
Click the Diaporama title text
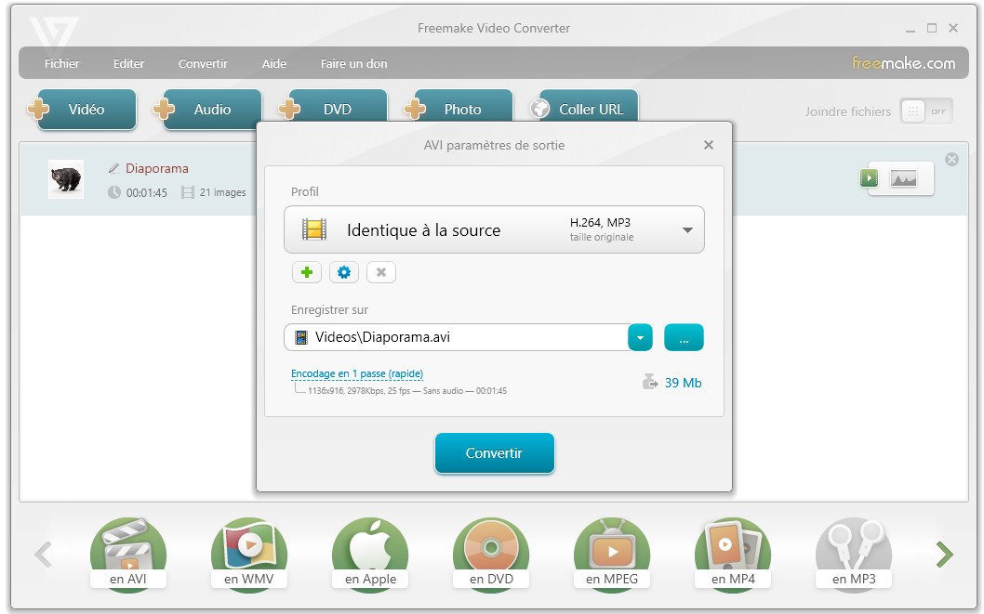point(157,168)
